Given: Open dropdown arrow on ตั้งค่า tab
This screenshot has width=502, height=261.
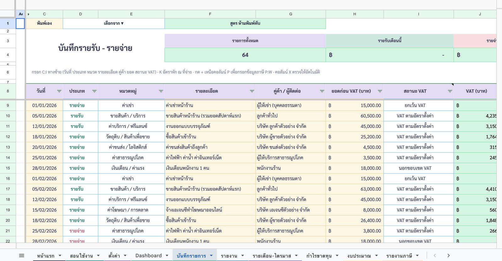Looking at the screenshot, I should (x=125, y=256).
